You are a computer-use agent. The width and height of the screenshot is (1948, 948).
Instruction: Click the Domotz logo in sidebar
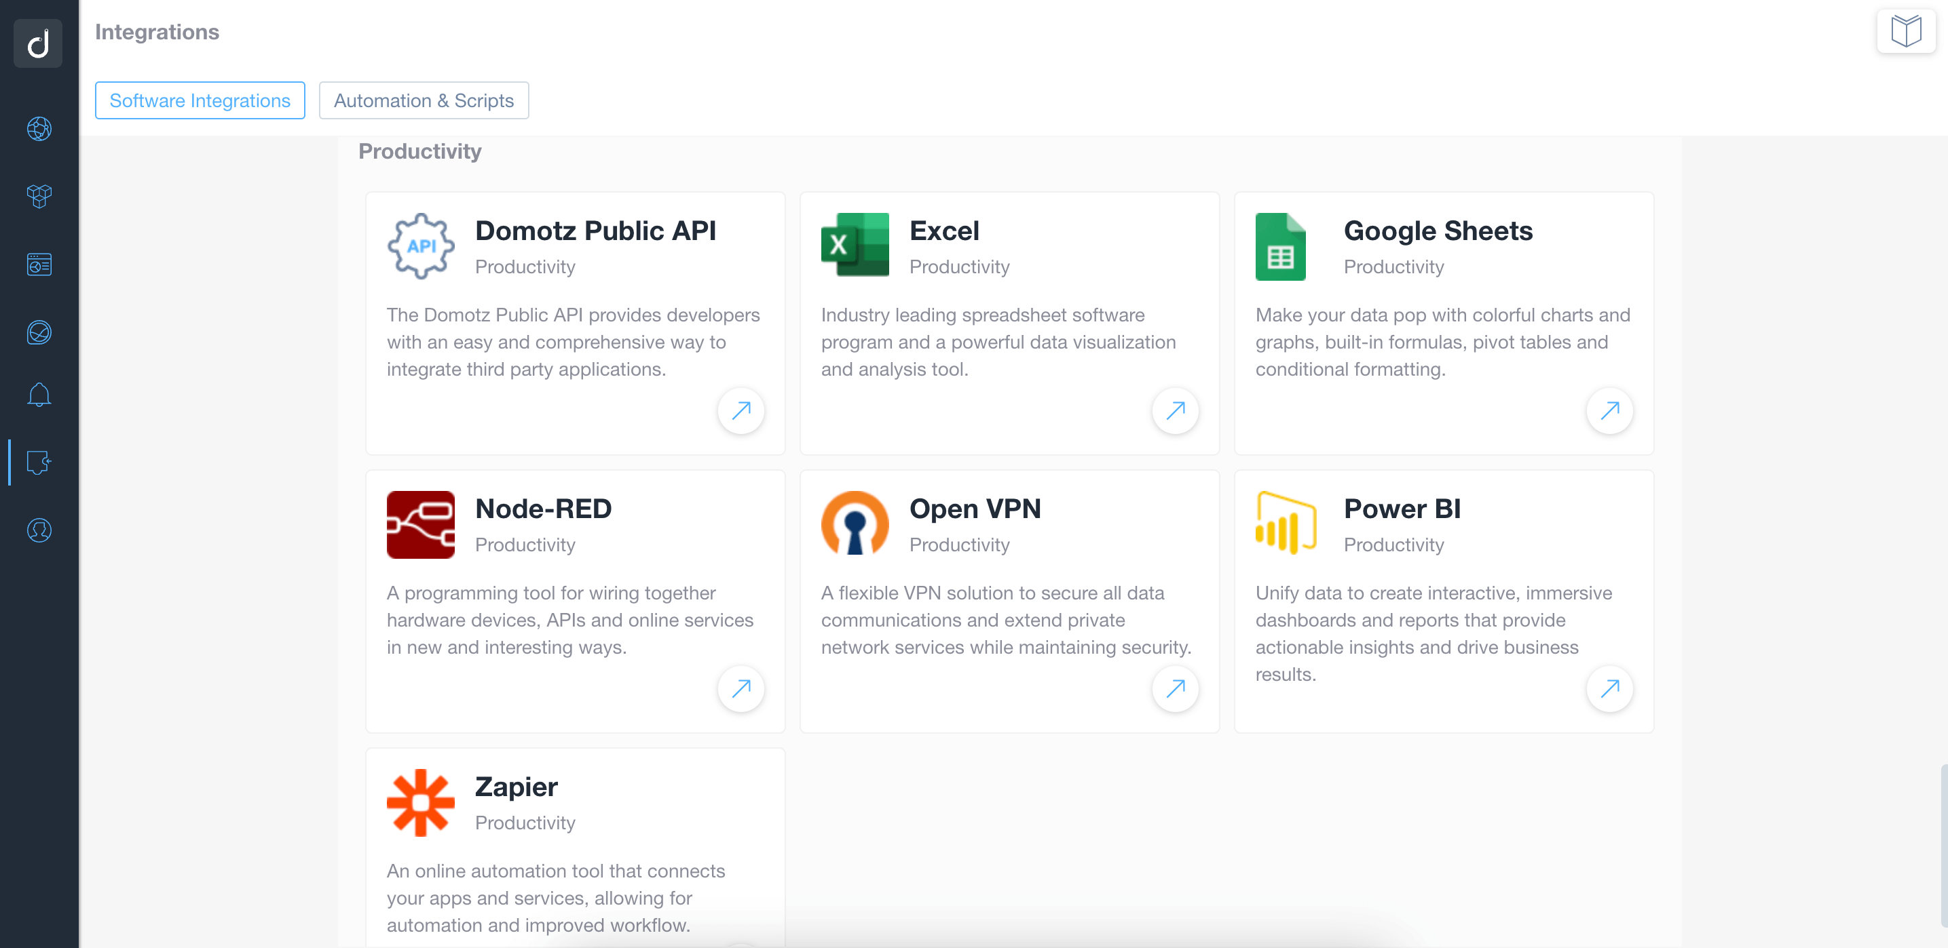pyautogui.click(x=39, y=43)
